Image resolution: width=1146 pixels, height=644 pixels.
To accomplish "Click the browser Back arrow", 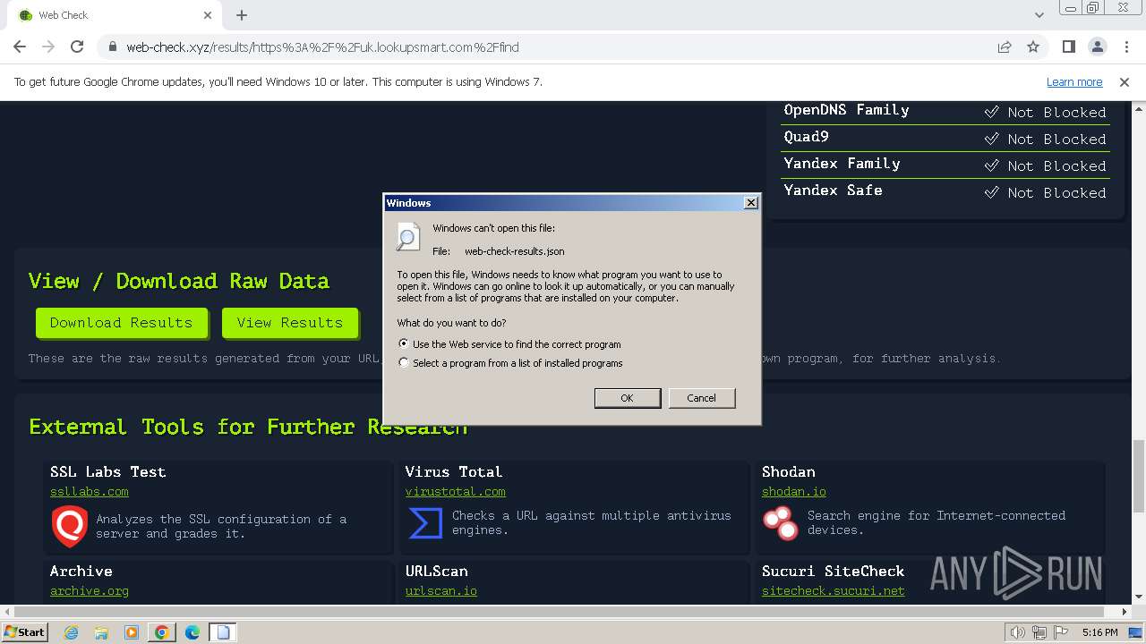I will coord(20,47).
